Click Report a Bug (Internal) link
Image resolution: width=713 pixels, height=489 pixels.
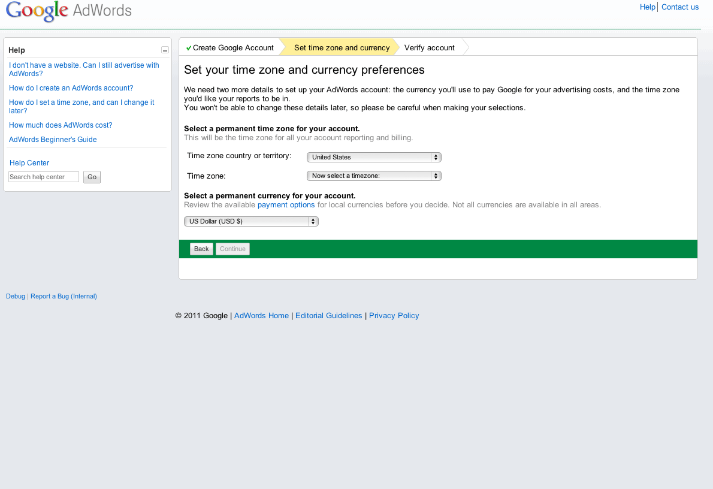point(64,296)
